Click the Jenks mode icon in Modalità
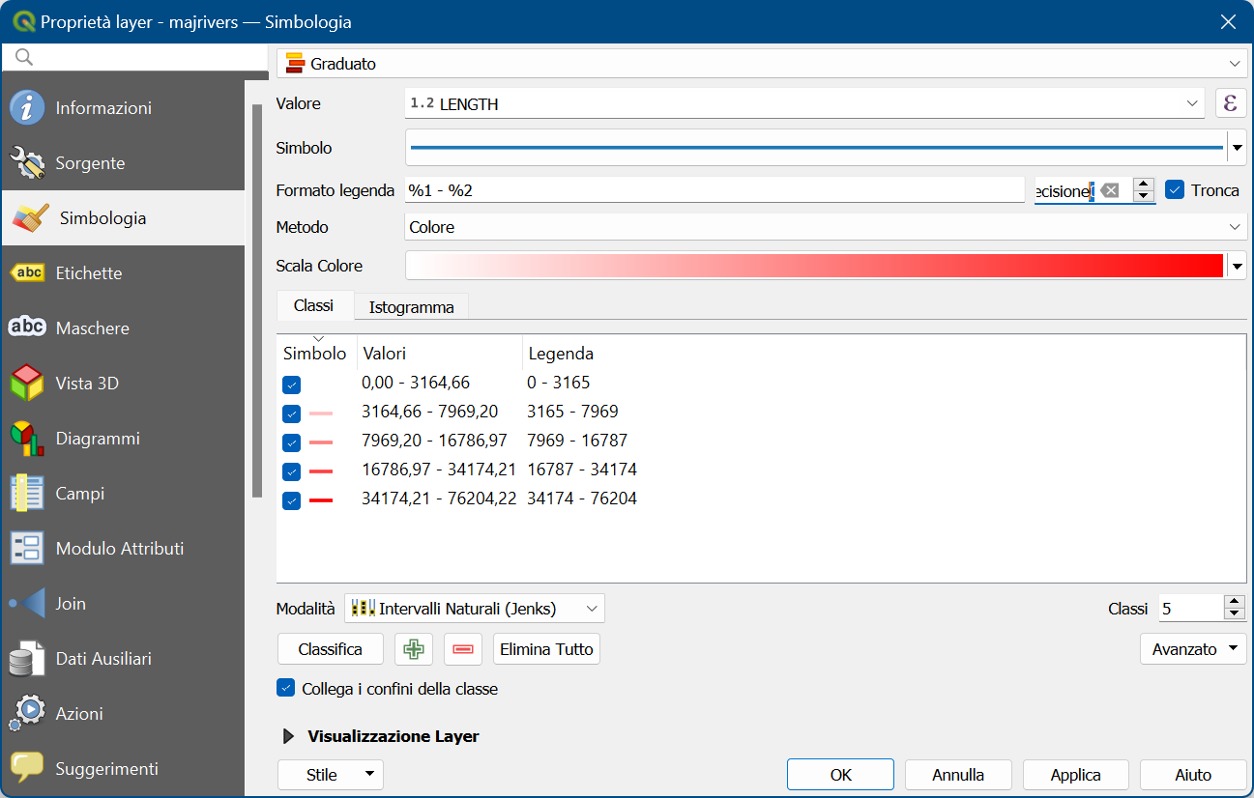 [363, 609]
